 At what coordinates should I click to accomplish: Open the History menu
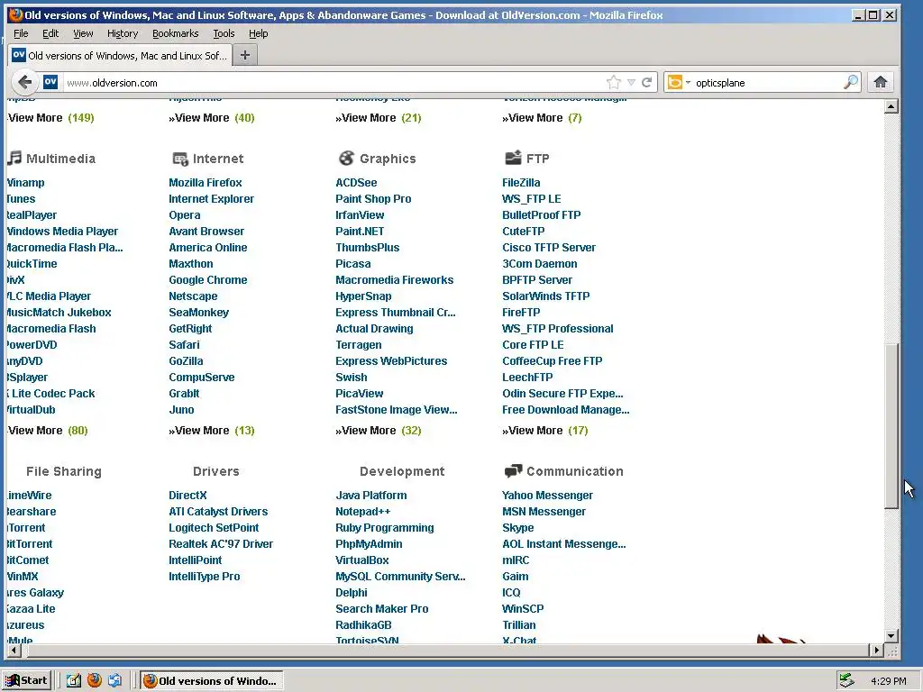[x=123, y=33]
